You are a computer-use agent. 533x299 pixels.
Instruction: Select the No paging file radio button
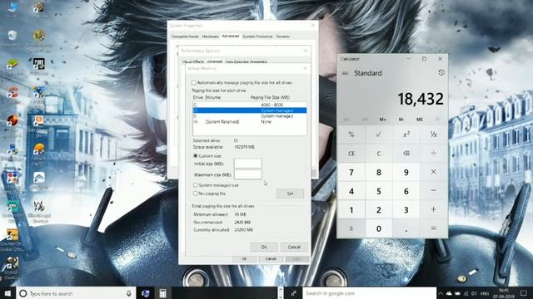pos(196,194)
